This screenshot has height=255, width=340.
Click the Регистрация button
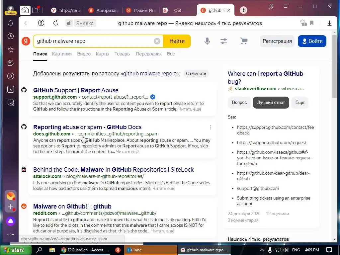(277, 41)
